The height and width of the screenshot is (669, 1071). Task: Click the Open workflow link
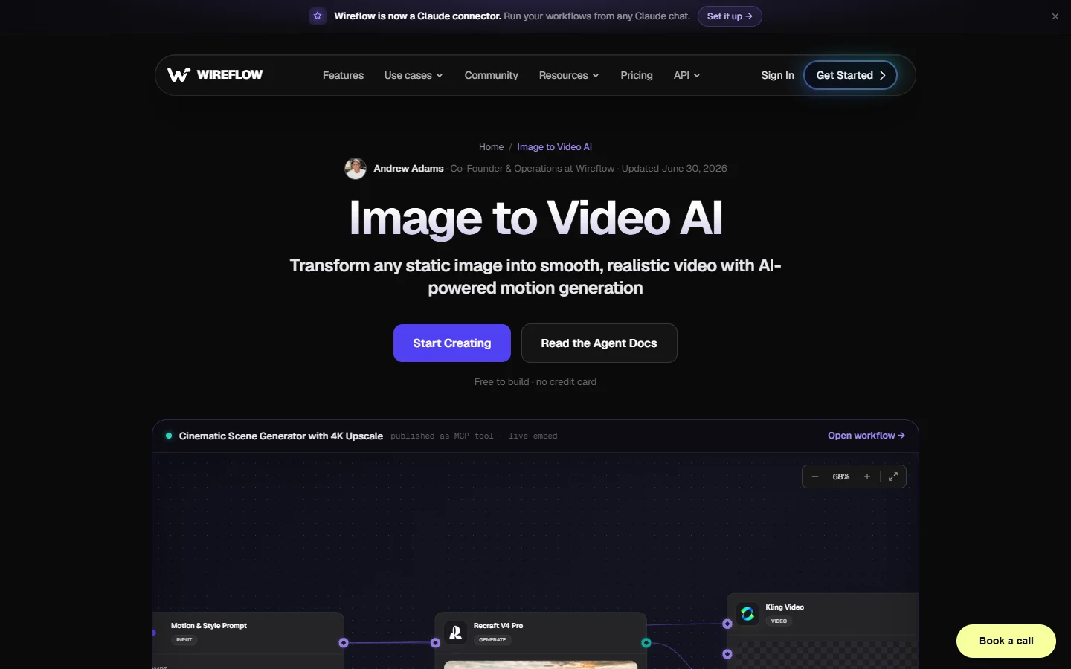point(866,436)
